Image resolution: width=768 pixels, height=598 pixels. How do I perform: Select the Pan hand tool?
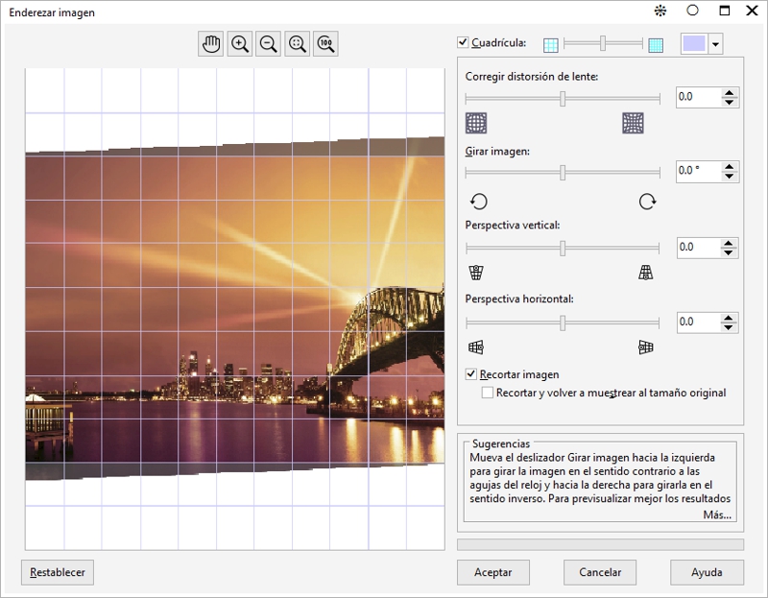pyautogui.click(x=211, y=43)
